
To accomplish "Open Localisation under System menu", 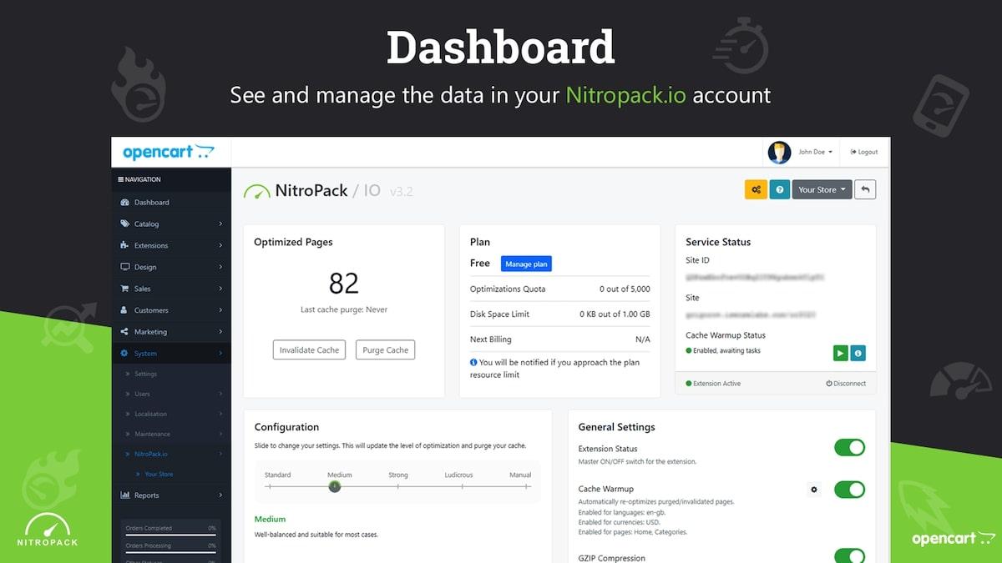I will pos(150,414).
